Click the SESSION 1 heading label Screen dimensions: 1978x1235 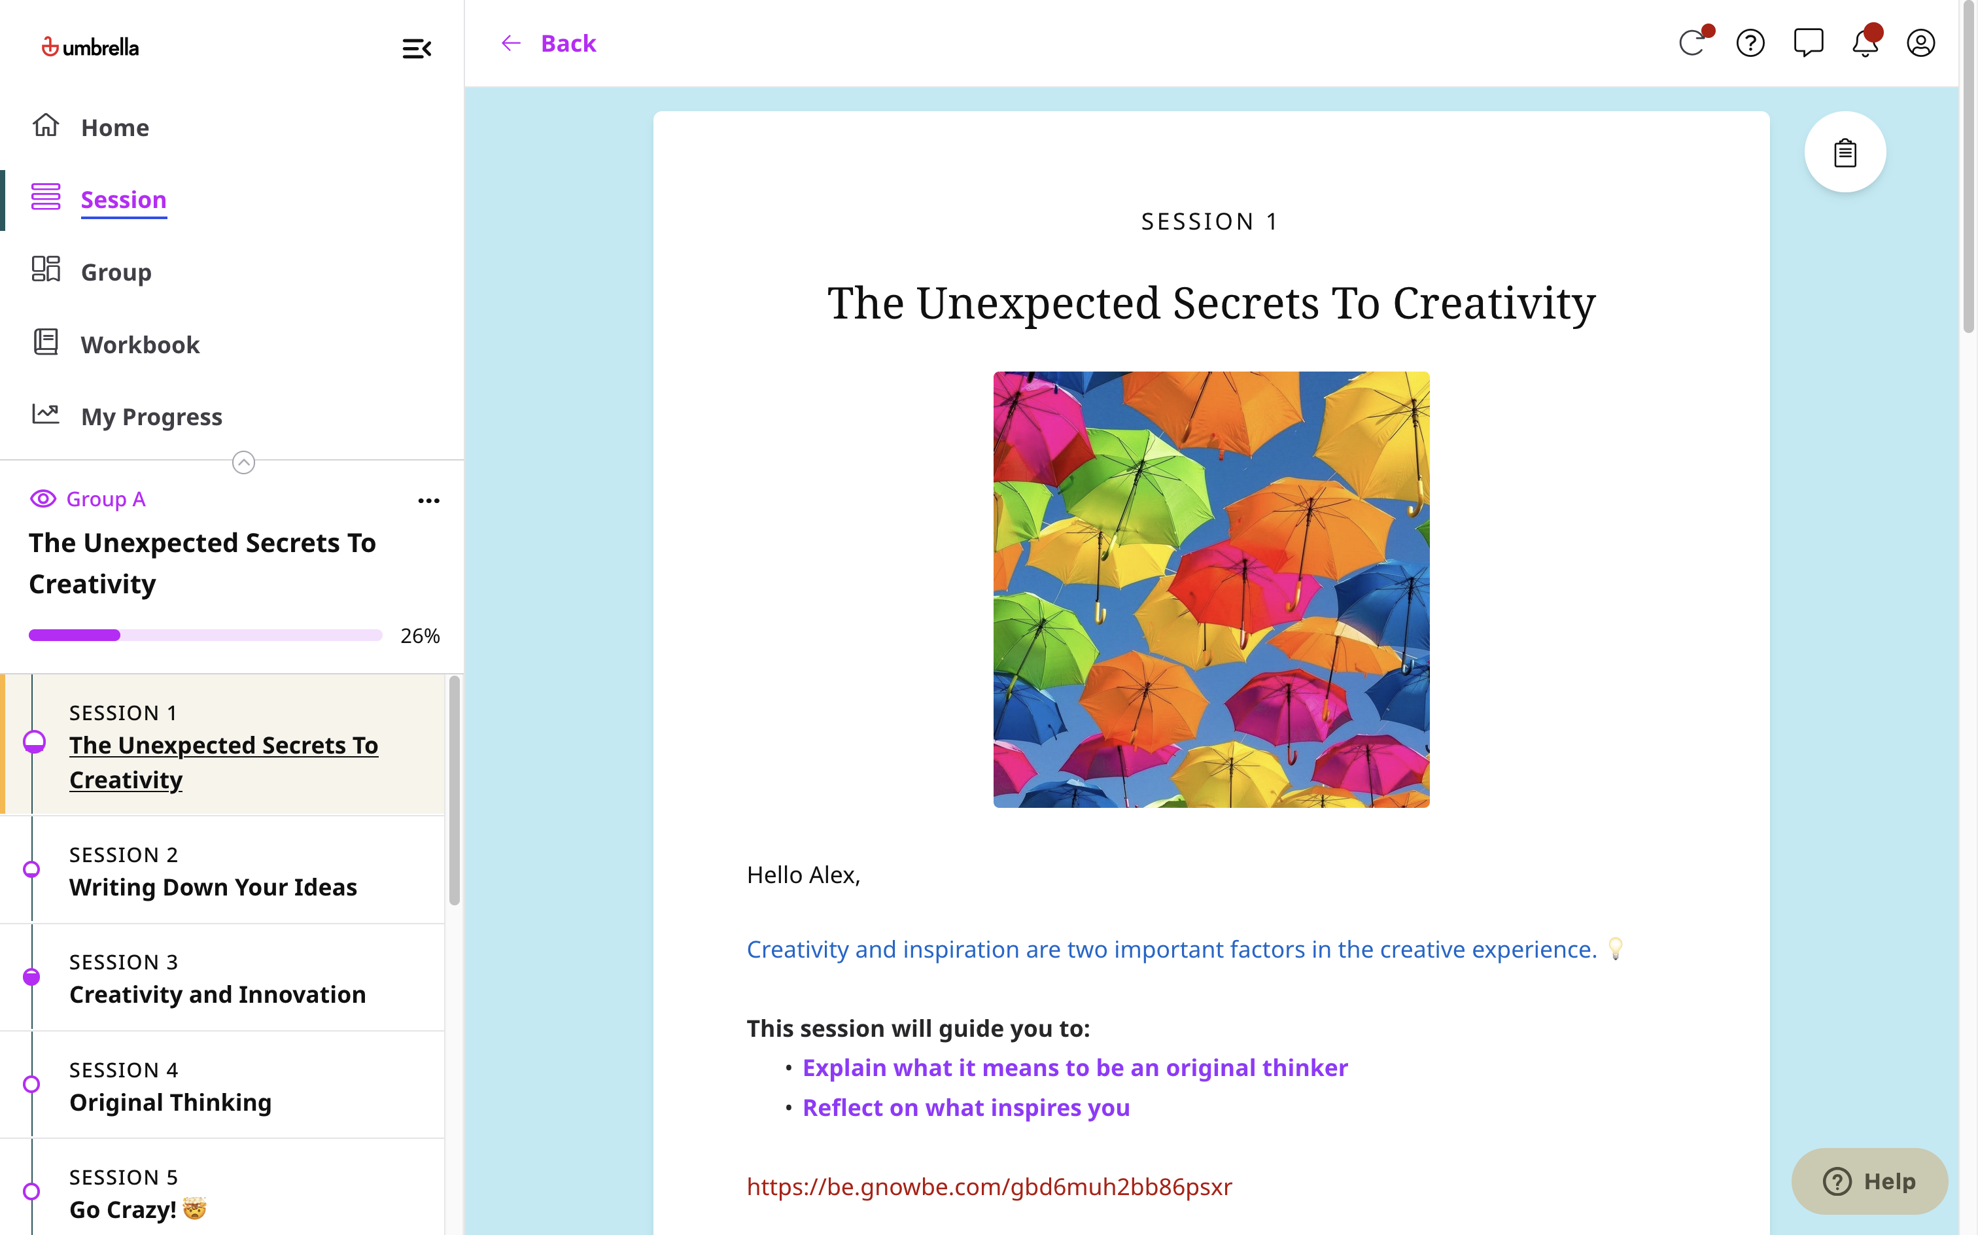pos(1210,221)
